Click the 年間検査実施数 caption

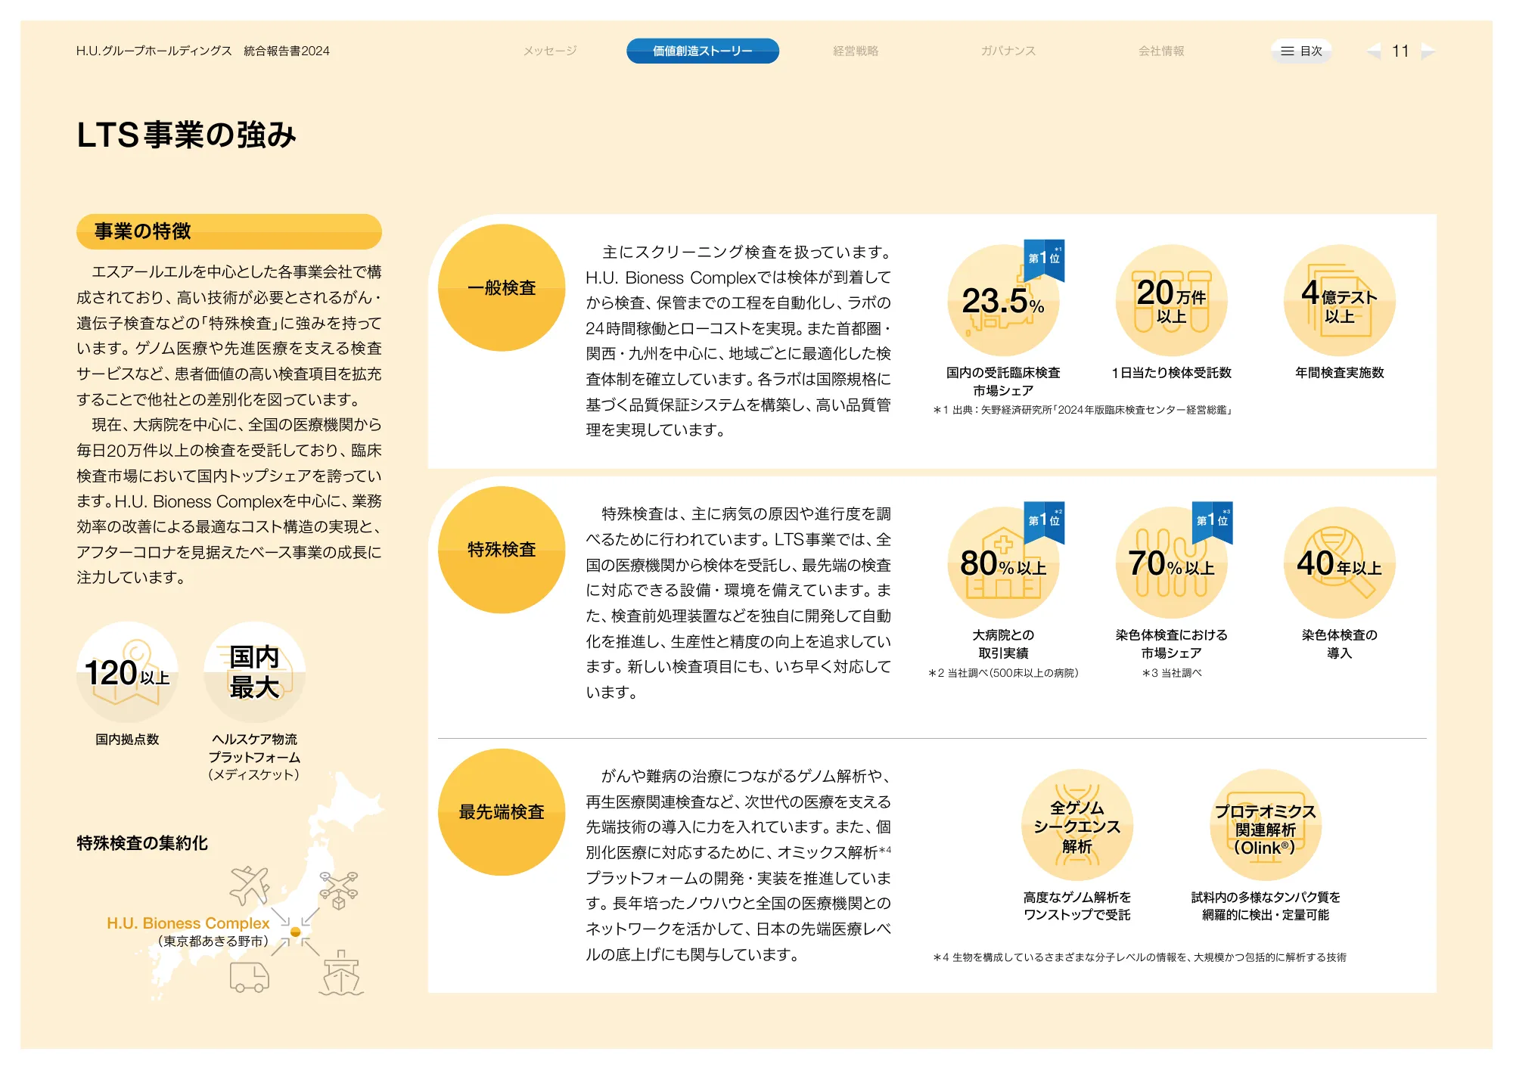[1339, 373]
